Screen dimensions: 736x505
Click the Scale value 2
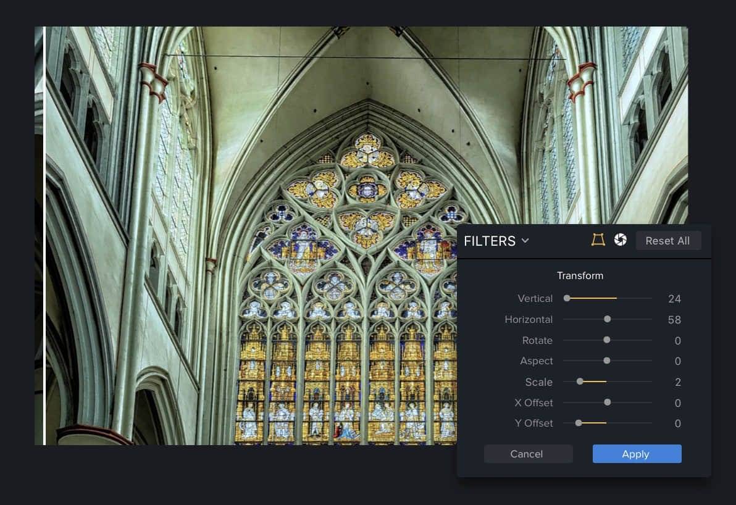(678, 383)
